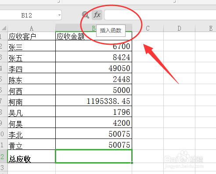This screenshot has width=216, height=174.
Task: Select the cell containing 应收客户
Action: (x=32, y=36)
